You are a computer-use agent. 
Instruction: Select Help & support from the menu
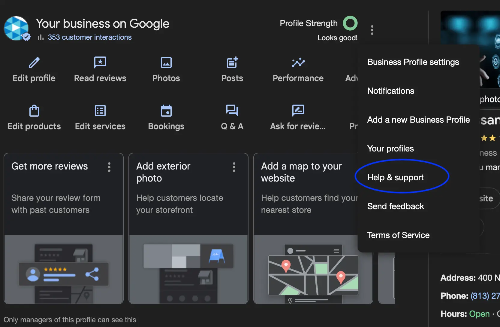(x=395, y=177)
